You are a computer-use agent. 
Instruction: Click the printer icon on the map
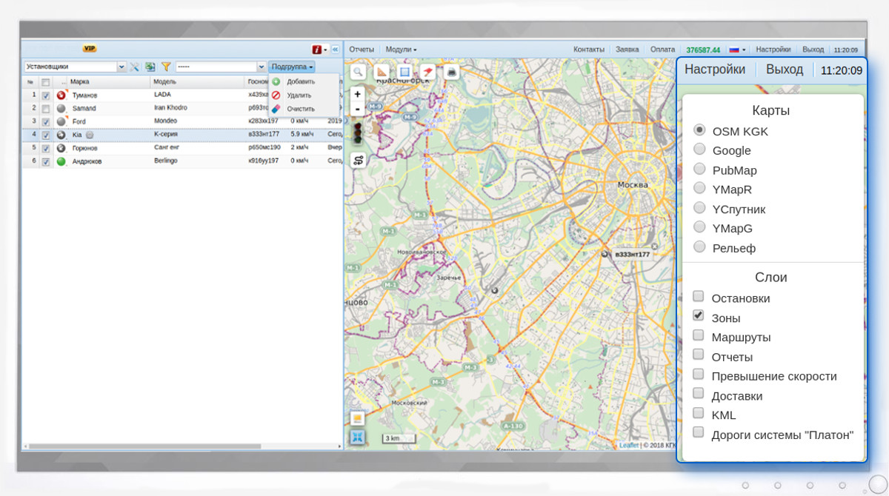click(x=451, y=72)
